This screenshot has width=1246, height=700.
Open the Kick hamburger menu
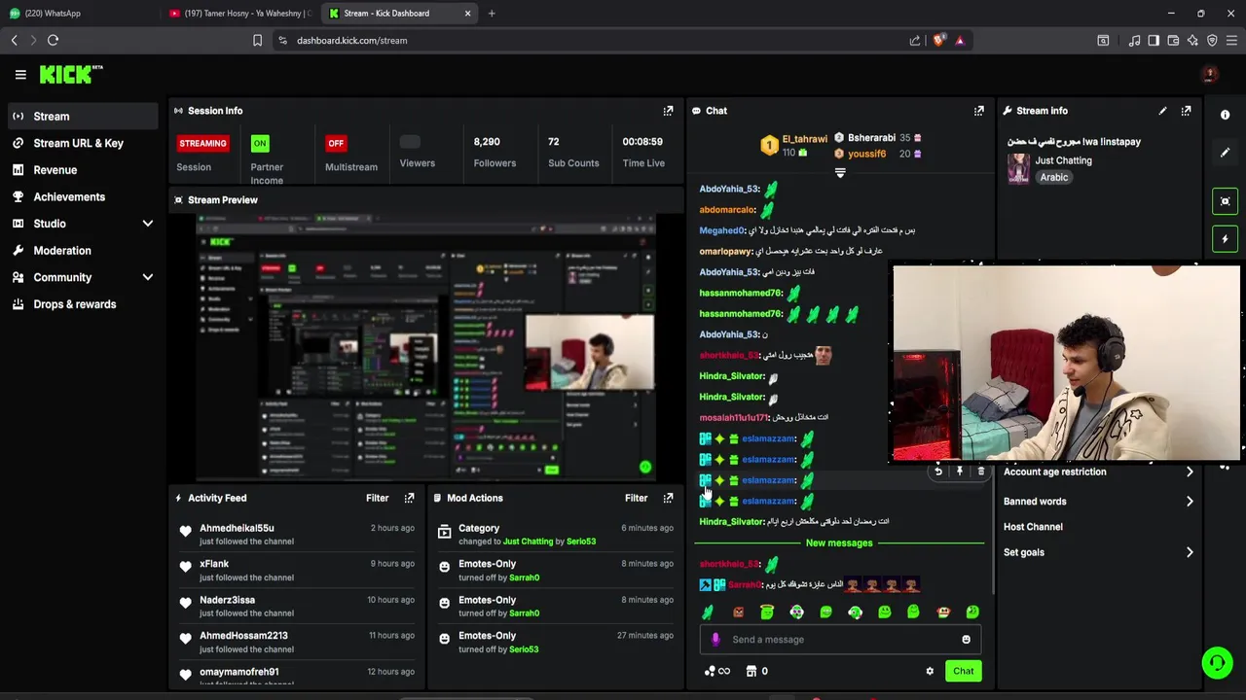click(20, 75)
